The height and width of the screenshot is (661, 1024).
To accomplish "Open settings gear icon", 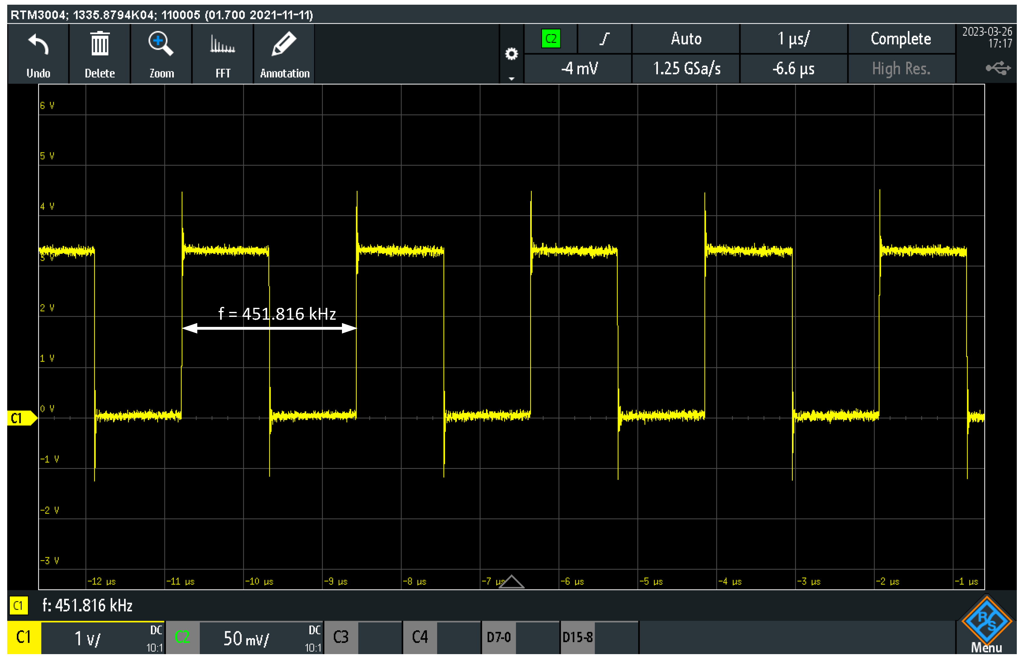I will point(511,54).
